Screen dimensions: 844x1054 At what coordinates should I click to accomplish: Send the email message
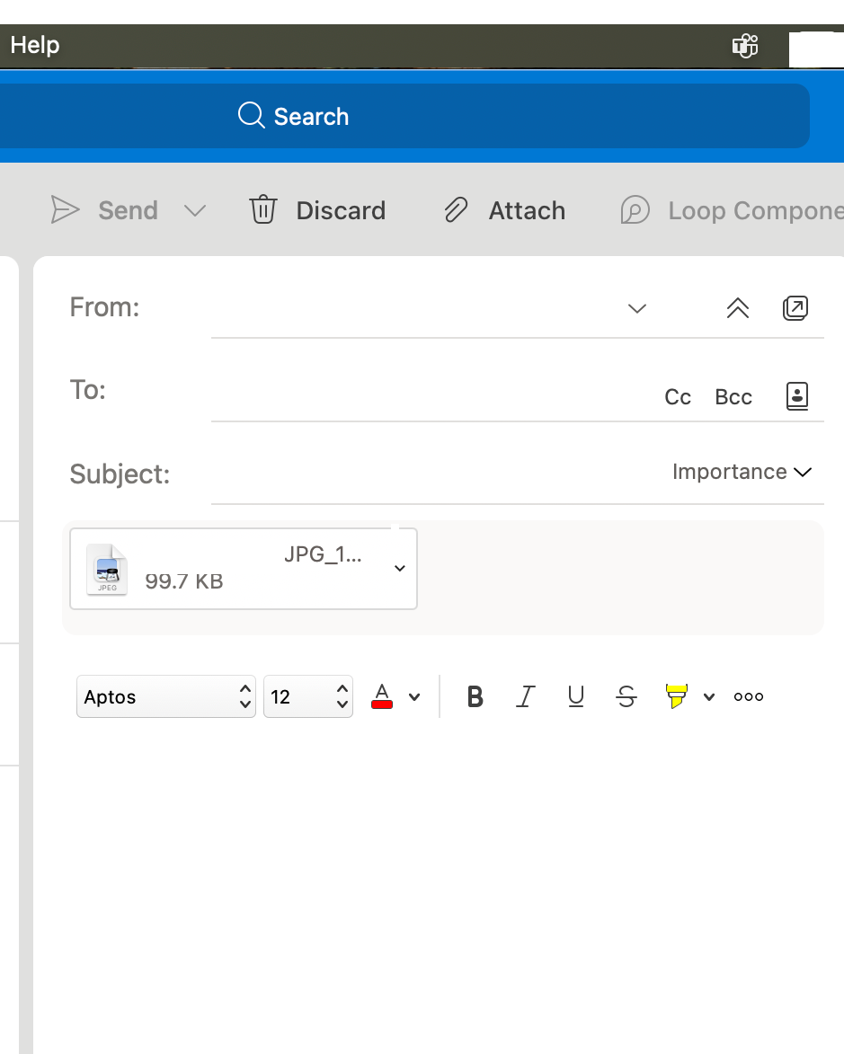pos(128,210)
